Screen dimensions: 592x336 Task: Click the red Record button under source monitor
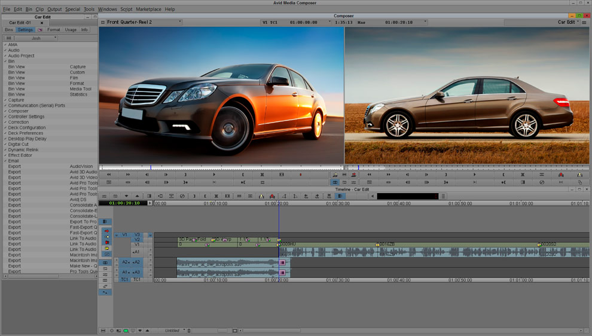click(300, 175)
